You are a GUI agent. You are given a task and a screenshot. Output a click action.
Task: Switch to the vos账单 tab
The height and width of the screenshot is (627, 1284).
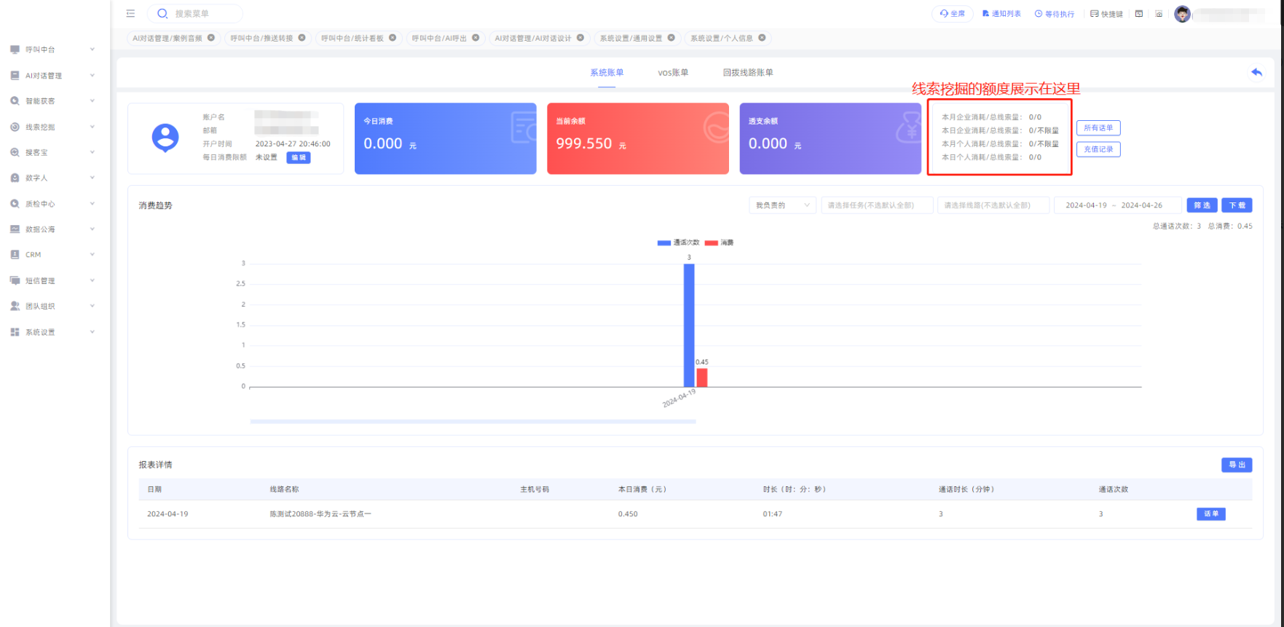673,73
